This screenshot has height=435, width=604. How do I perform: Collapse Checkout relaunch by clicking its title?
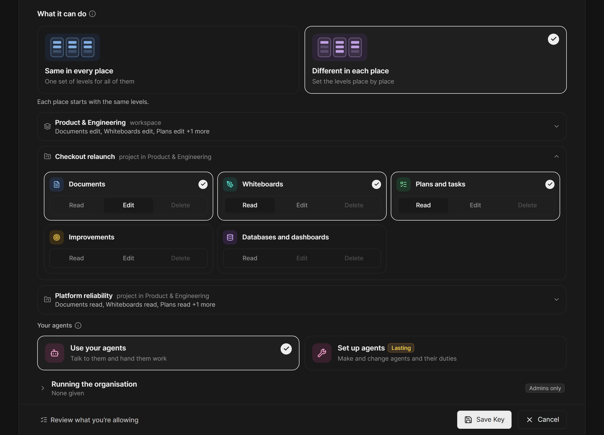pos(85,157)
